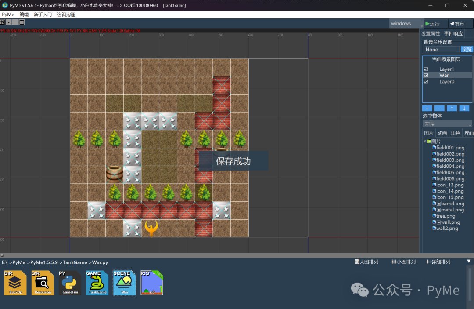Open the BackUp directory icon
474x309 pixels.
15,283
